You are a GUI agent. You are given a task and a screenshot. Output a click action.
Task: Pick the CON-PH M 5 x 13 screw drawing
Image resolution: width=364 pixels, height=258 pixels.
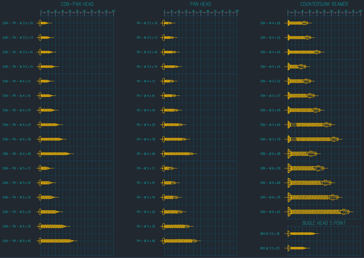45,168
